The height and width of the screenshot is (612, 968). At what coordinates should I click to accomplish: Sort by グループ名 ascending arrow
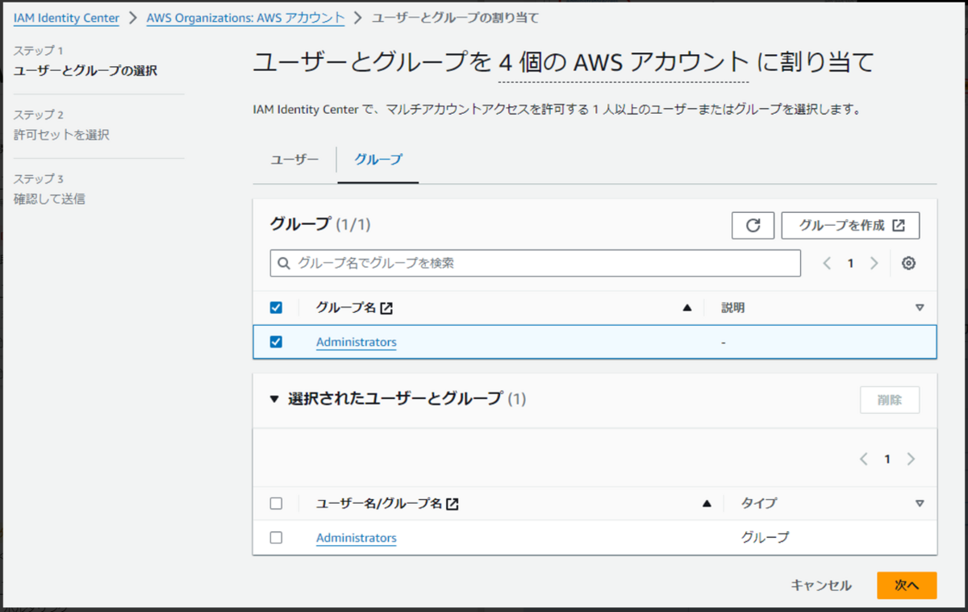click(x=687, y=307)
